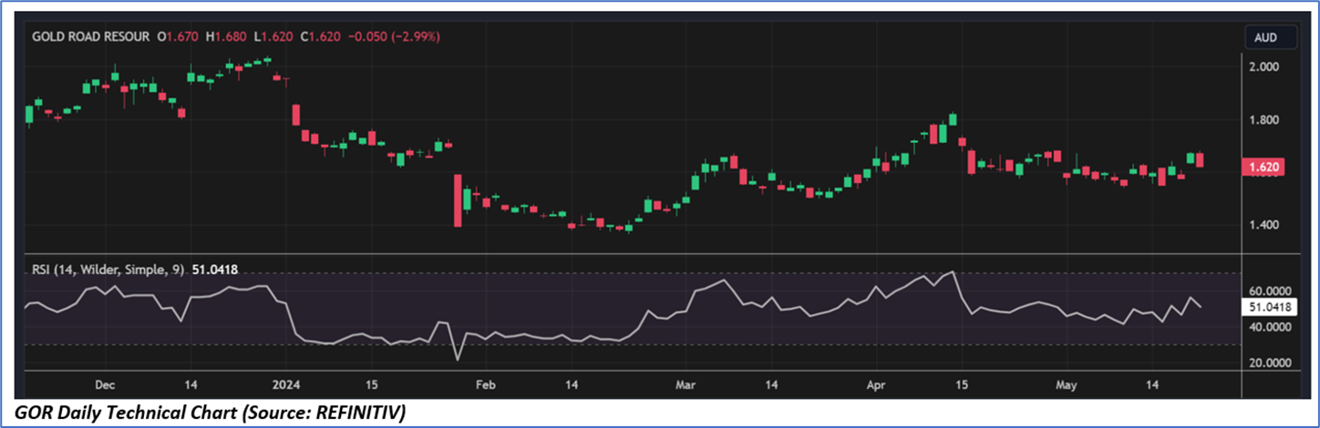Click the May date axis label
The image size is (1320, 428).
pyautogui.click(x=1065, y=384)
